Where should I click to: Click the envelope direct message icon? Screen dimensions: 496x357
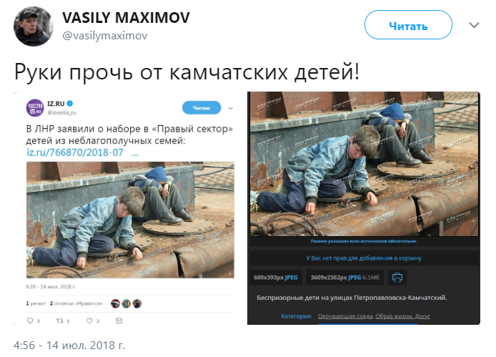click(119, 321)
